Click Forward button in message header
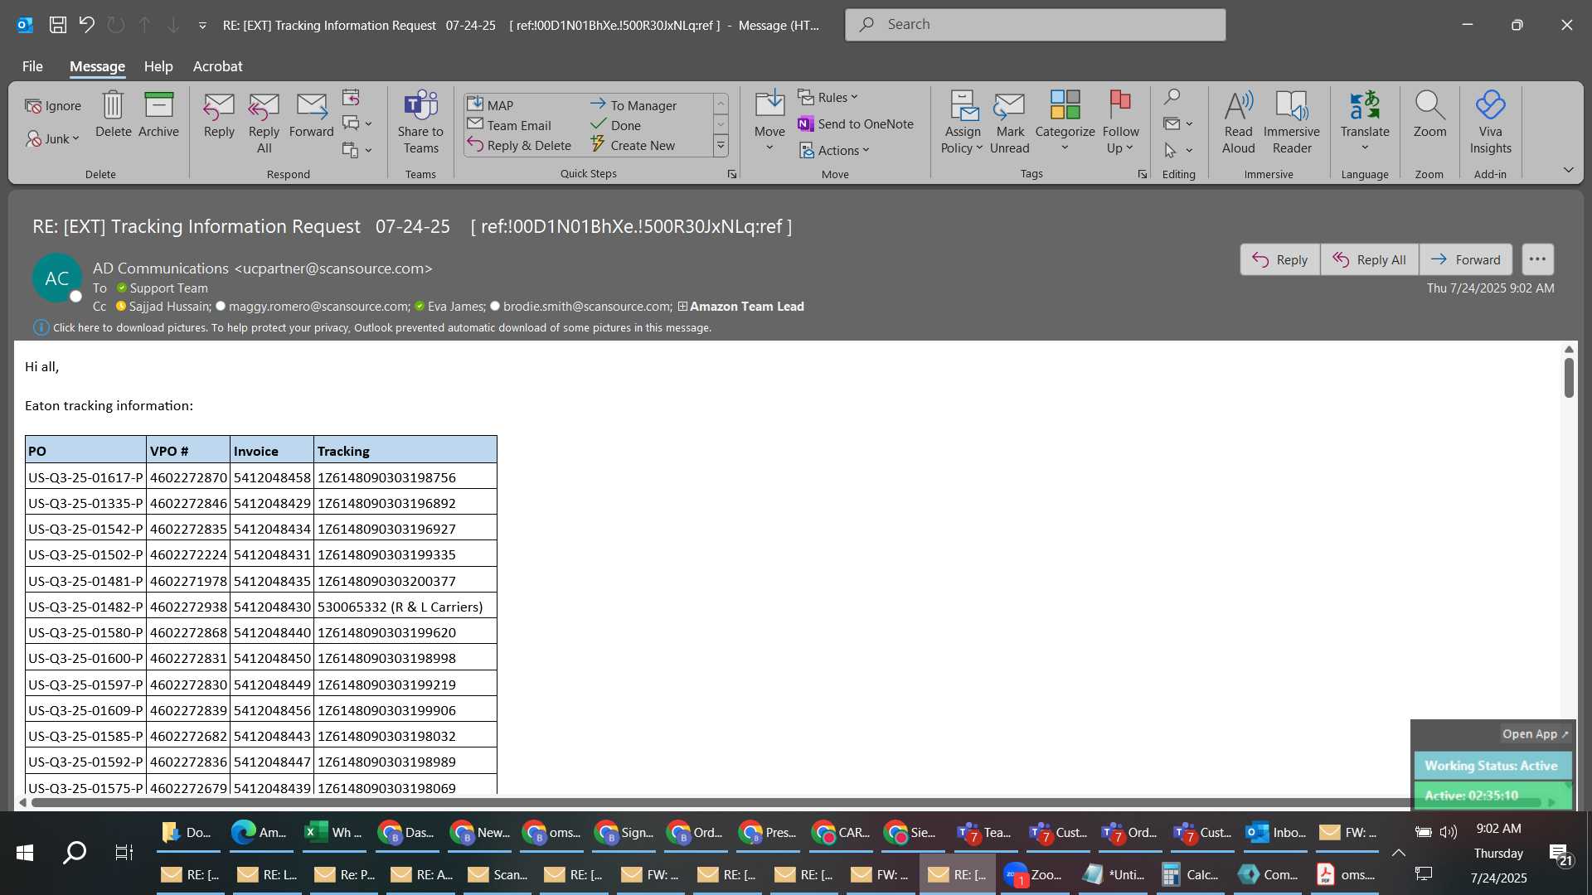This screenshot has width=1592, height=895. 1465,259
